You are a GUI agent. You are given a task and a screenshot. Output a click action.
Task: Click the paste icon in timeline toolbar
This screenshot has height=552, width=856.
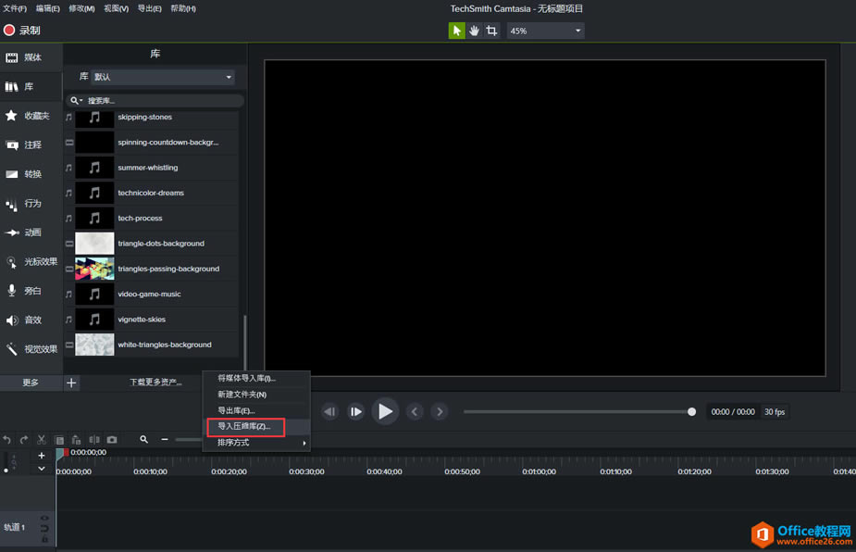point(77,439)
